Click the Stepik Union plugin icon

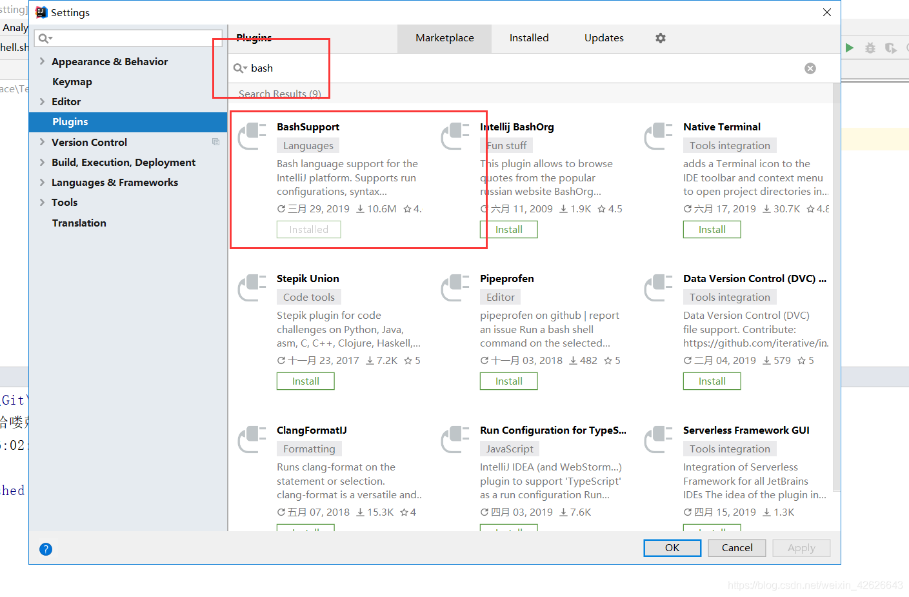coord(252,288)
